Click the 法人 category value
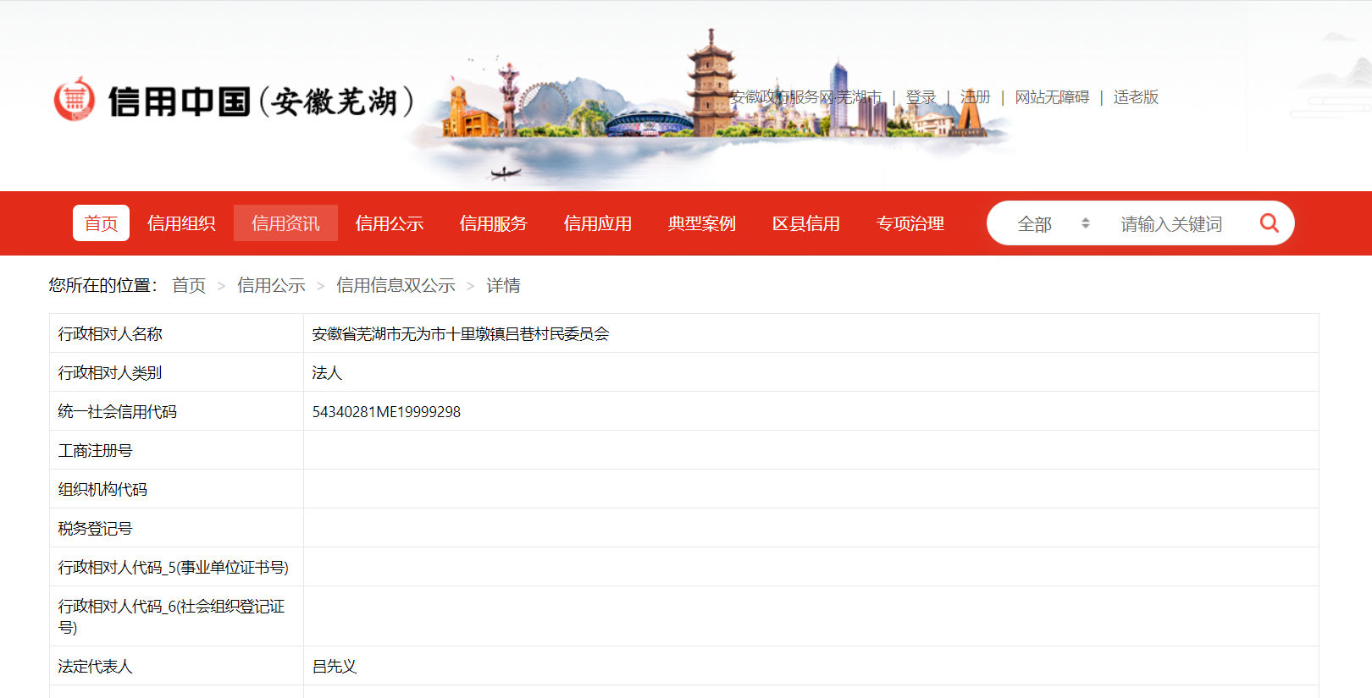Image resolution: width=1372 pixels, height=698 pixels. click(327, 373)
